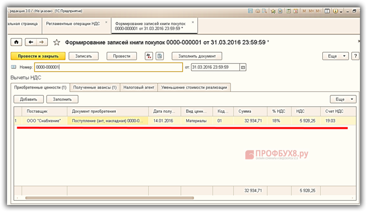The image size is (367, 212).
Task: Click the M+ memory add button
Action: click(311, 11)
